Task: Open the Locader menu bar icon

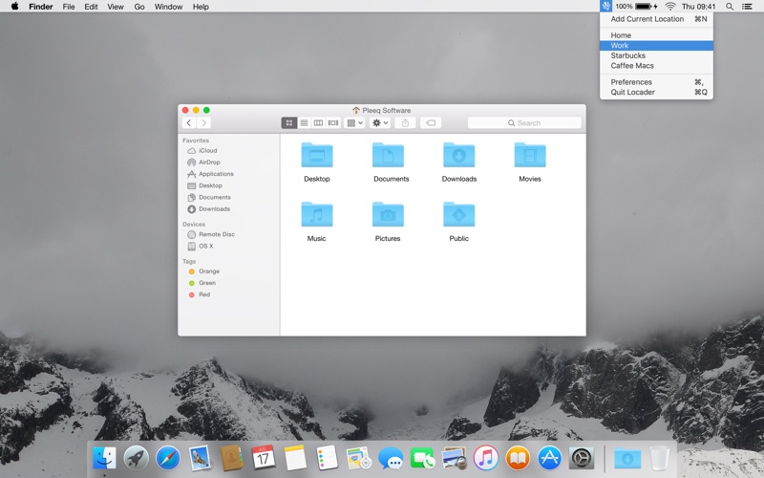Action: [x=605, y=7]
